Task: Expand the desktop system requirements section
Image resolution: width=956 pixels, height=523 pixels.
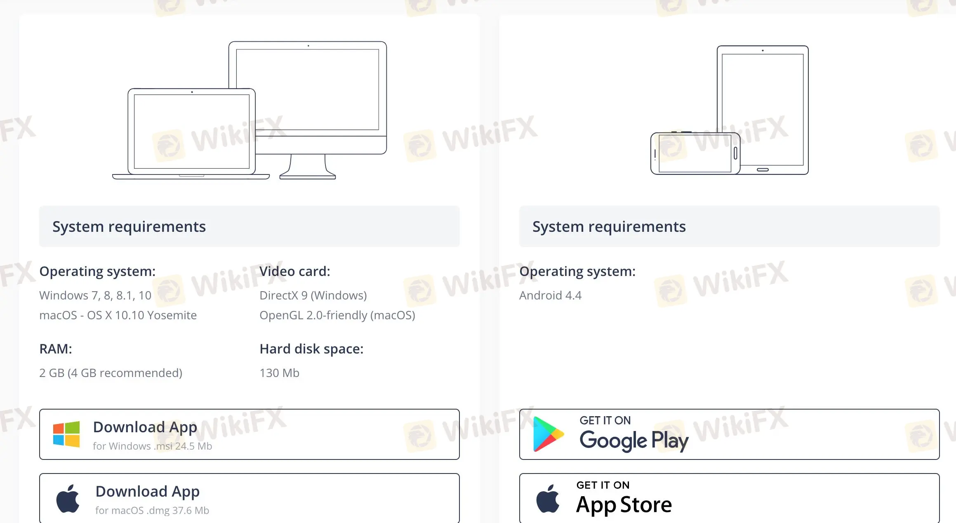Action: point(249,226)
